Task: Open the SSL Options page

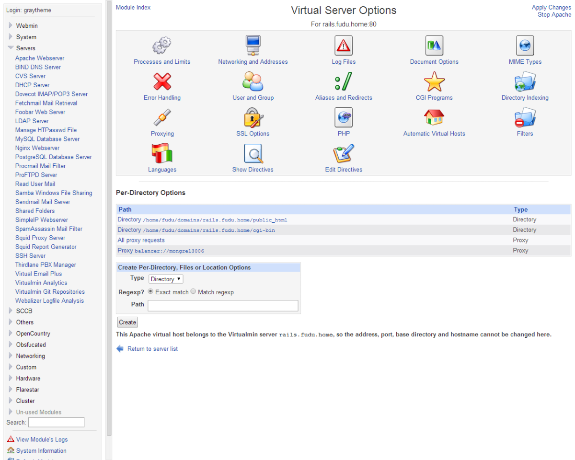Action: pyautogui.click(x=253, y=117)
